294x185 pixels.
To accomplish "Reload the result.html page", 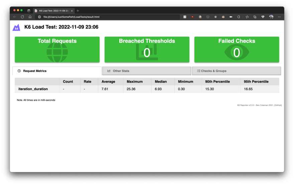I will pyautogui.click(x=22, y=17).
